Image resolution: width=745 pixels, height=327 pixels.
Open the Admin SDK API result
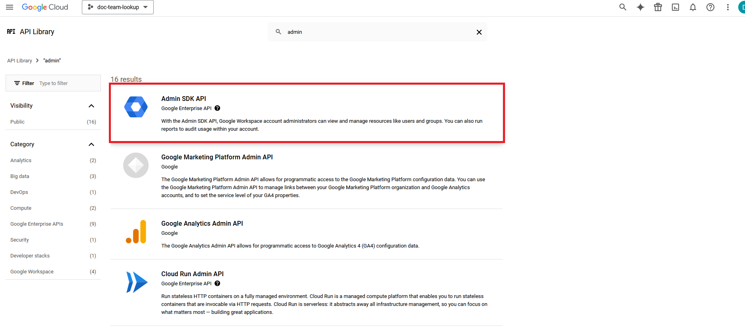(x=184, y=99)
